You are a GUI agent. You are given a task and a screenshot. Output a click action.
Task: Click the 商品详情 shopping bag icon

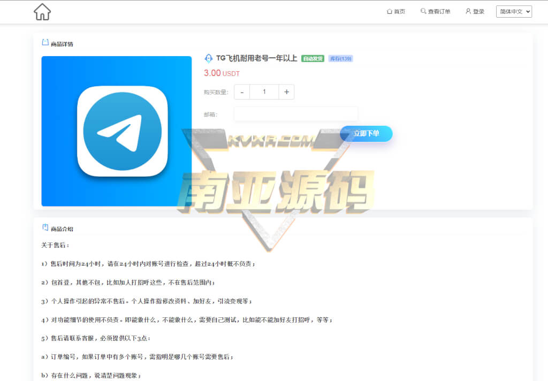(45, 42)
